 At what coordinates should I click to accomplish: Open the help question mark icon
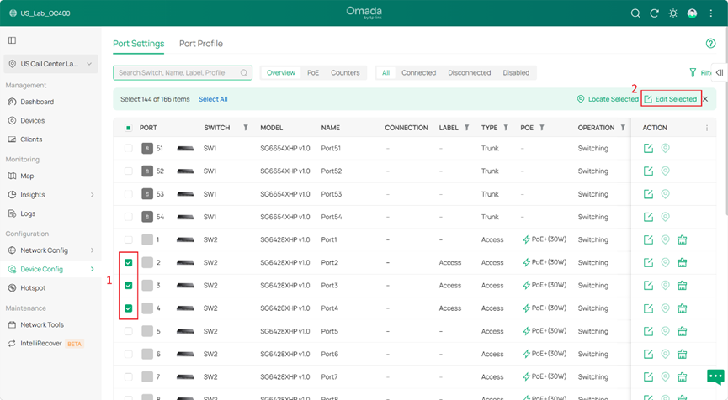(710, 44)
